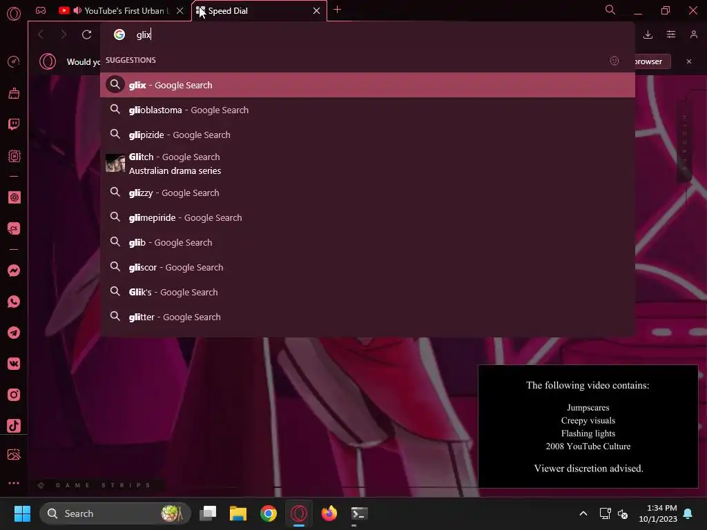Choose the gliscor suggestion
The height and width of the screenshot is (530, 707).
(x=367, y=267)
